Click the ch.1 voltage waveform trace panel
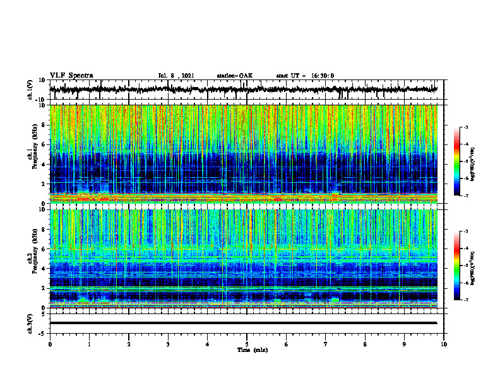500x386 pixels. (247, 90)
